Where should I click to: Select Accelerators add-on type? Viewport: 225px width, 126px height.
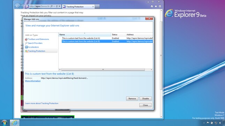click(33, 47)
